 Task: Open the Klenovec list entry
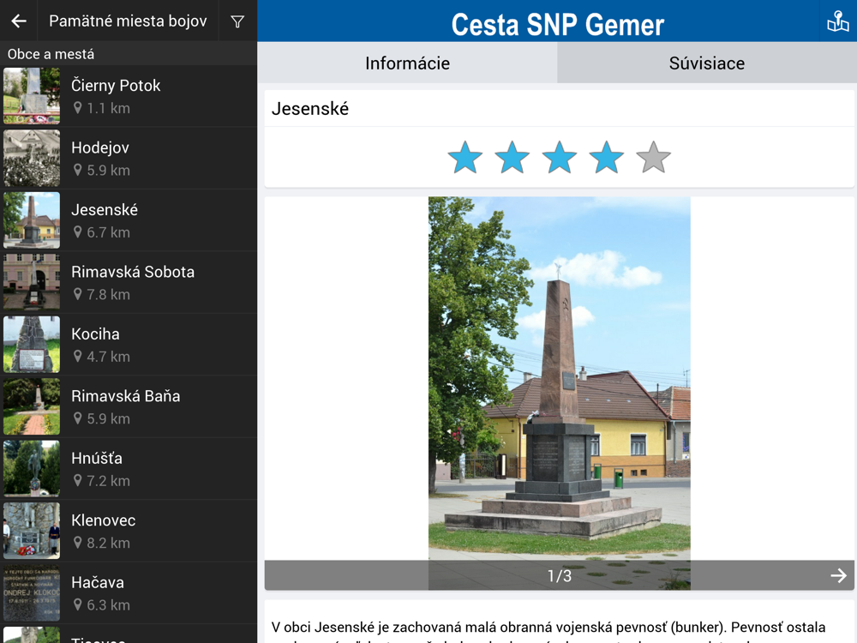129,531
